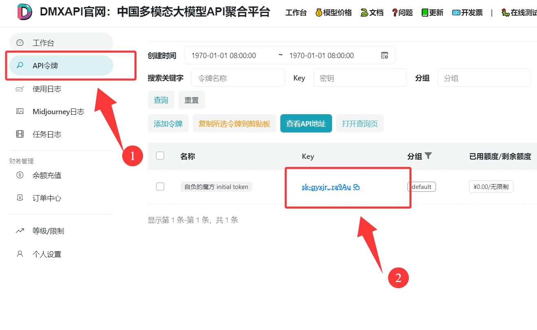Click the DMXAPI logo icon
This screenshot has height=330, width=537.
coord(25,12)
